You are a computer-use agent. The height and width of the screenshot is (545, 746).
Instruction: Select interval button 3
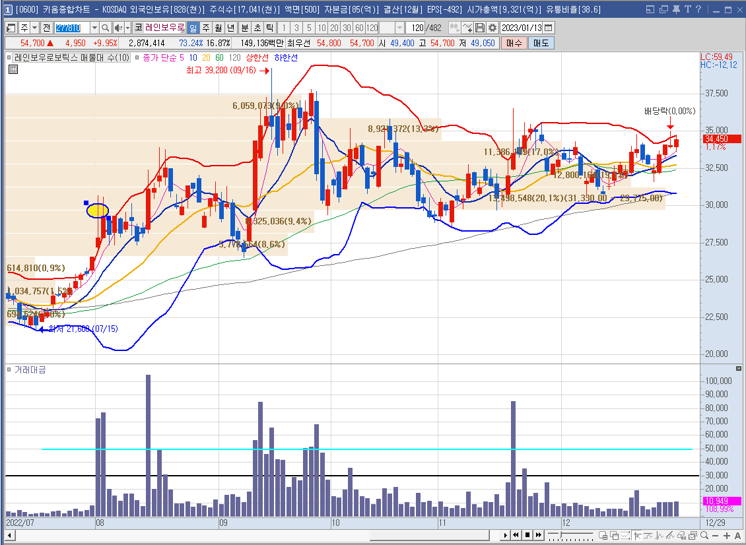pyautogui.click(x=296, y=28)
